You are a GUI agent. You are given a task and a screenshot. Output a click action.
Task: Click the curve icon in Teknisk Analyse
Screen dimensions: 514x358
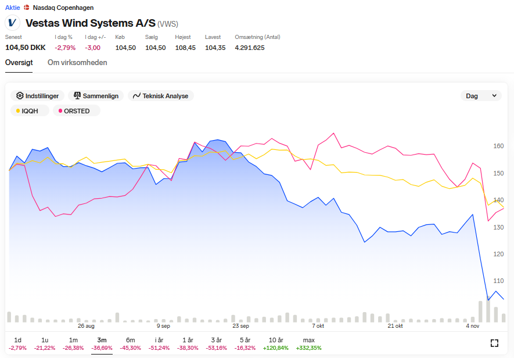tap(136, 96)
